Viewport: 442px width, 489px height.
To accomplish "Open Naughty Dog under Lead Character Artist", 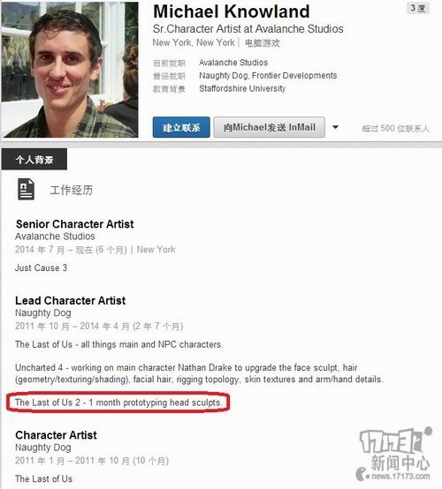I will pyautogui.click(x=43, y=313).
